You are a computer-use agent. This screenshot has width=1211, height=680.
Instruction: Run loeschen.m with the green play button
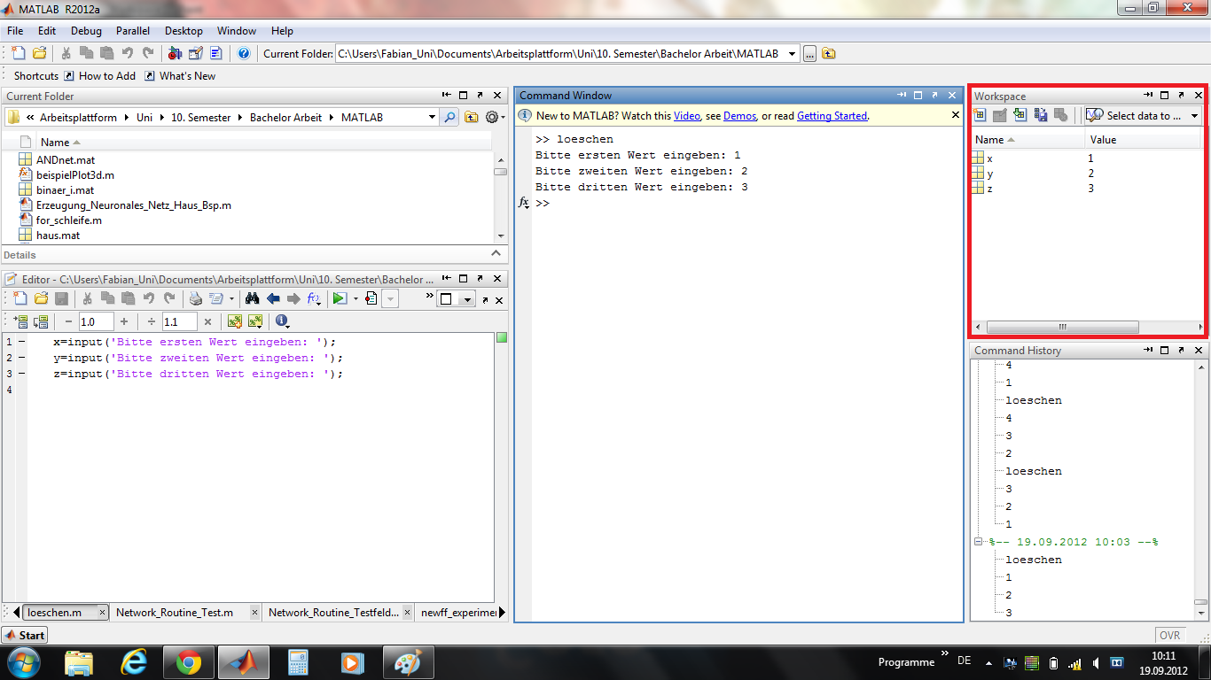[x=339, y=298]
